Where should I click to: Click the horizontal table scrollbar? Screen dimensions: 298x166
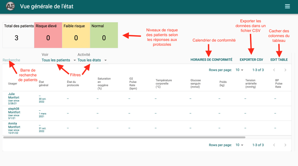tap(124, 137)
